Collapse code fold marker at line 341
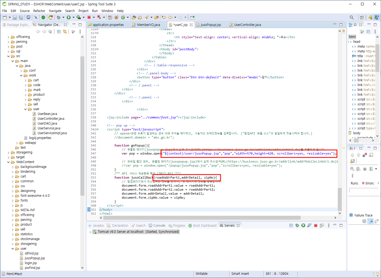Viewport: 381px width, 278px height. 97,129
